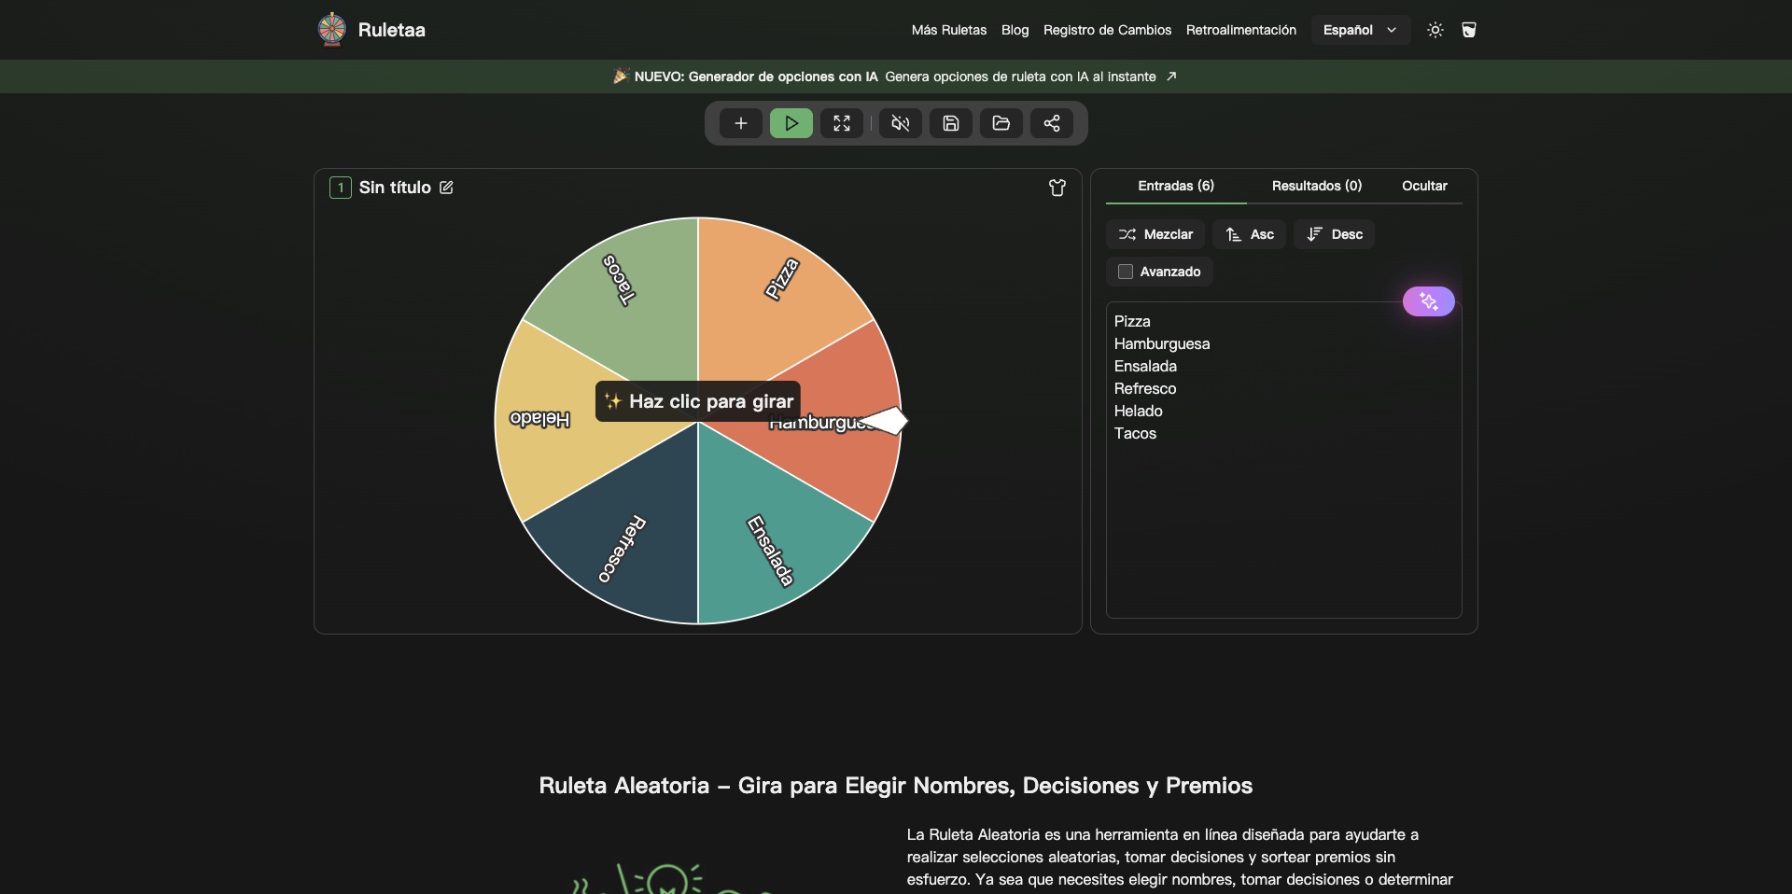
Task: Edit the Sin título wheel title
Action: [x=446, y=188]
